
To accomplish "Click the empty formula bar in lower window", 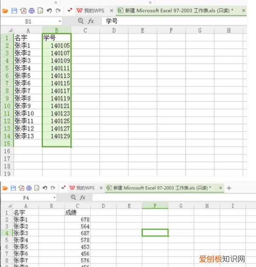I will click(174, 197).
